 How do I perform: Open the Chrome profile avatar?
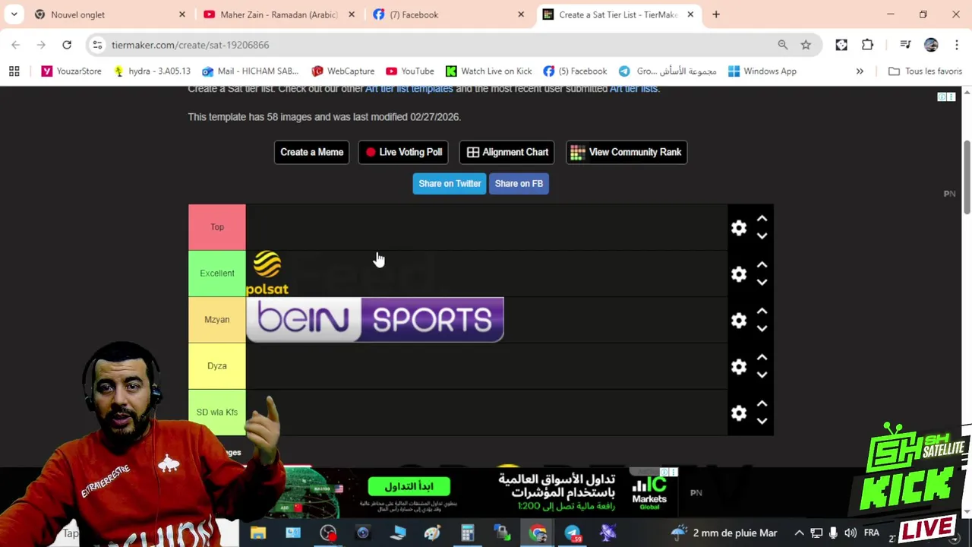[931, 45]
